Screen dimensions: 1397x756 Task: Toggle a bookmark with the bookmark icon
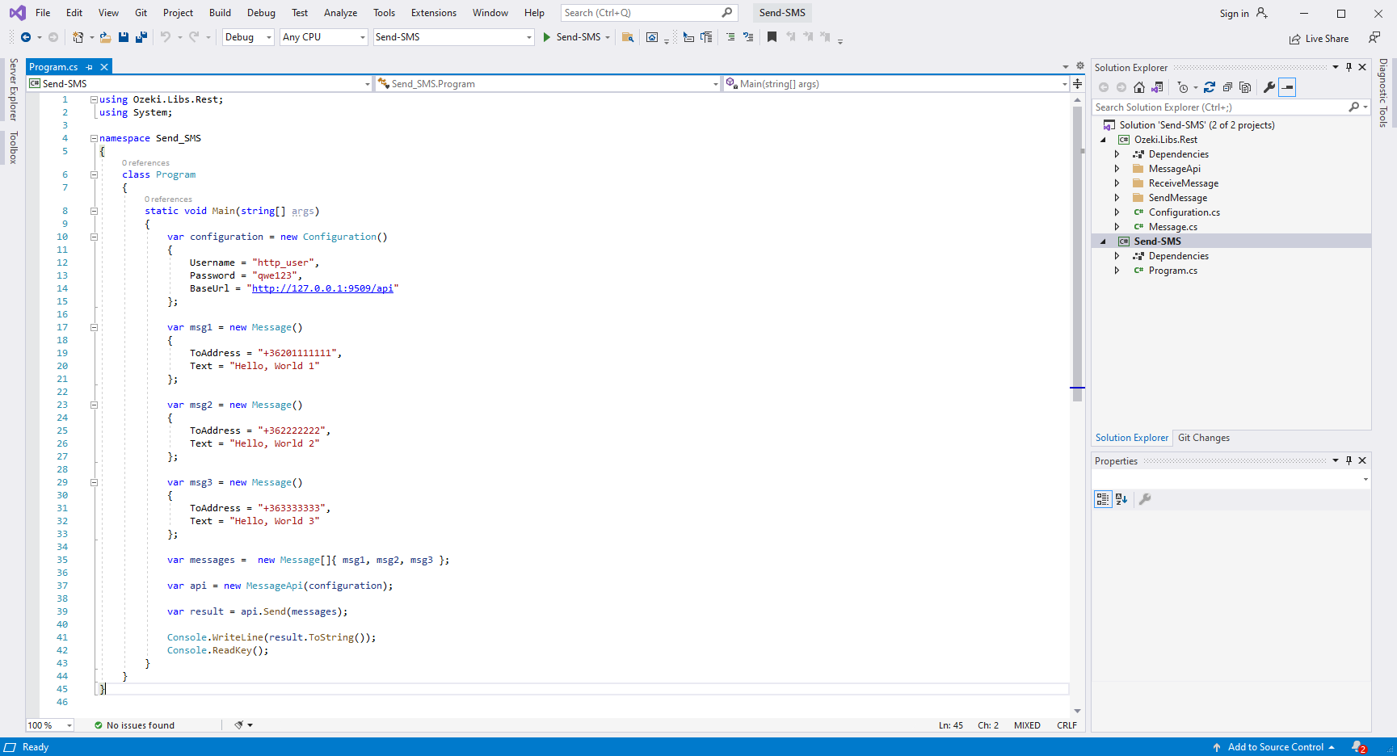click(772, 37)
